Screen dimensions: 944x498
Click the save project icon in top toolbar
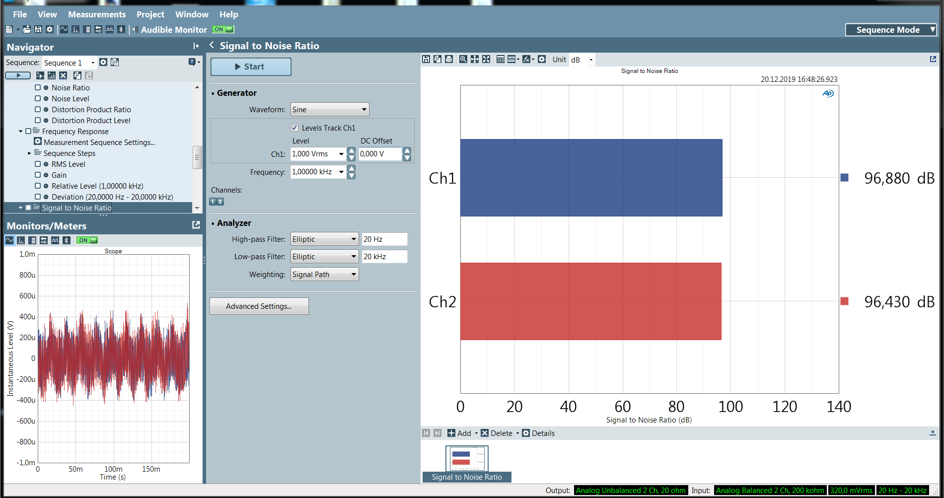pyautogui.click(x=38, y=30)
